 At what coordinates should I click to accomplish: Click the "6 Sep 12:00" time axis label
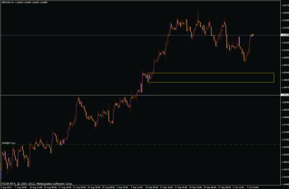click(x=137, y=187)
